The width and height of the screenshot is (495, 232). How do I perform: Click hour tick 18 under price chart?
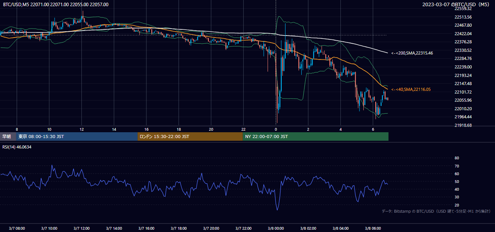[x=179, y=129]
